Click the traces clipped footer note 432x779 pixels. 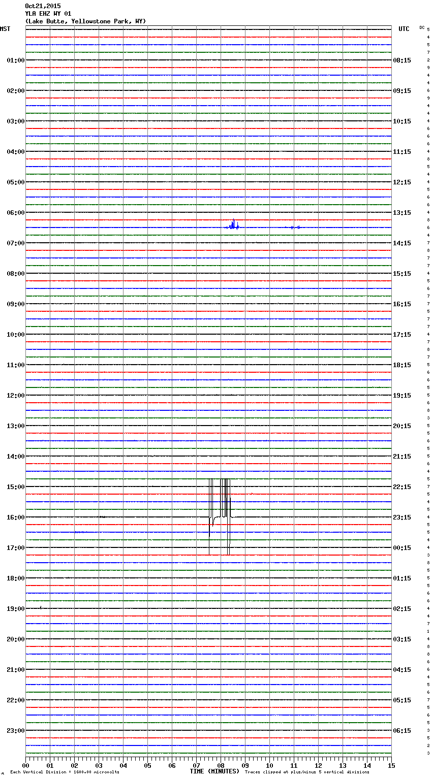tap(307, 772)
